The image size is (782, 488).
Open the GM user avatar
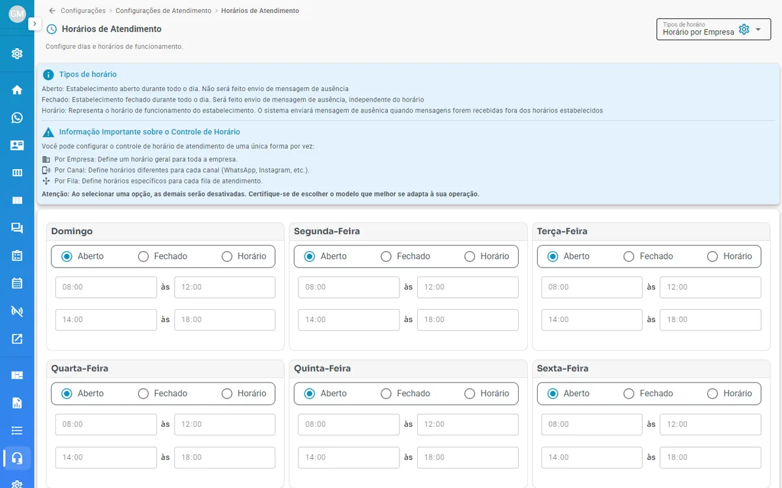click(17, 14)
